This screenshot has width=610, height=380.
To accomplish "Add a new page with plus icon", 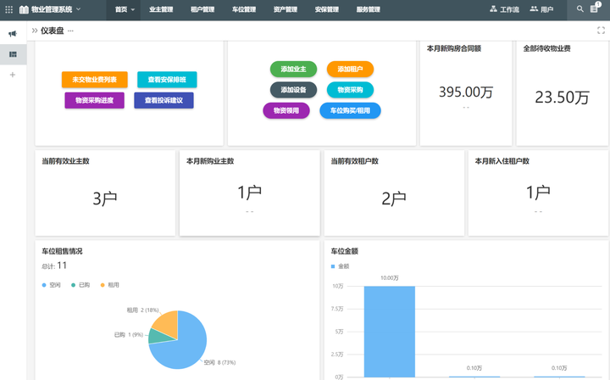I will pos(13,75).
